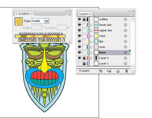Image resolution: width=152 pixels, height=118 pixels.
Task: Lock the lower jaw layer
Action: click(x=84, y=25)
